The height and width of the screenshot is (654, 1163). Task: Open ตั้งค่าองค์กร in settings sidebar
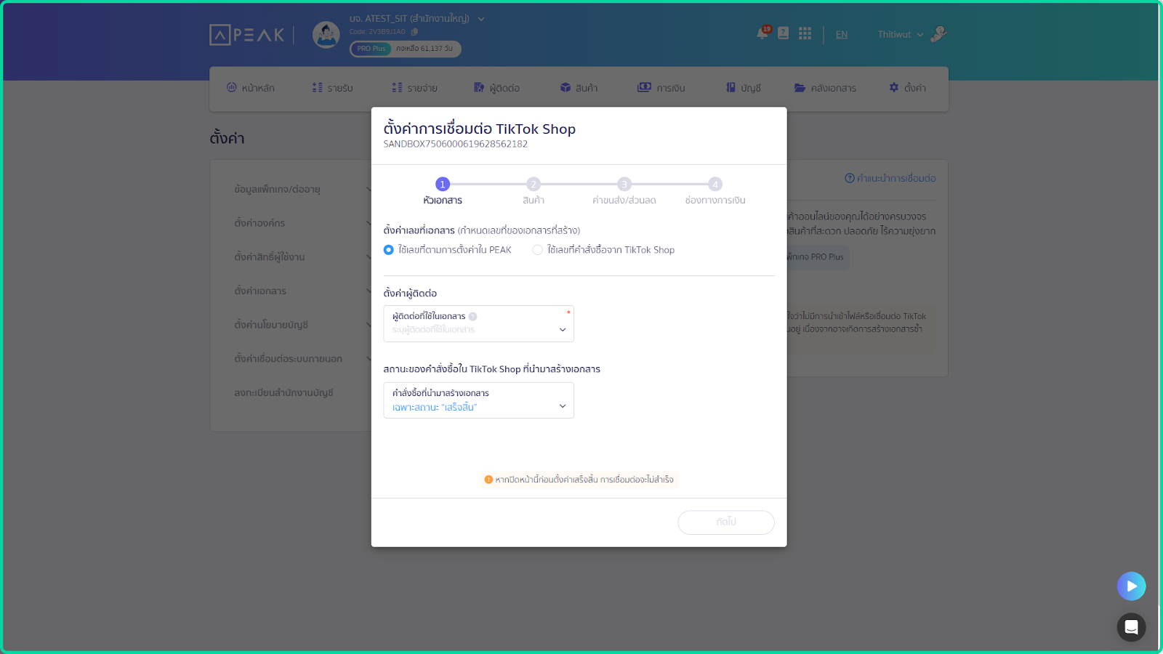click(x=259, y=223)
